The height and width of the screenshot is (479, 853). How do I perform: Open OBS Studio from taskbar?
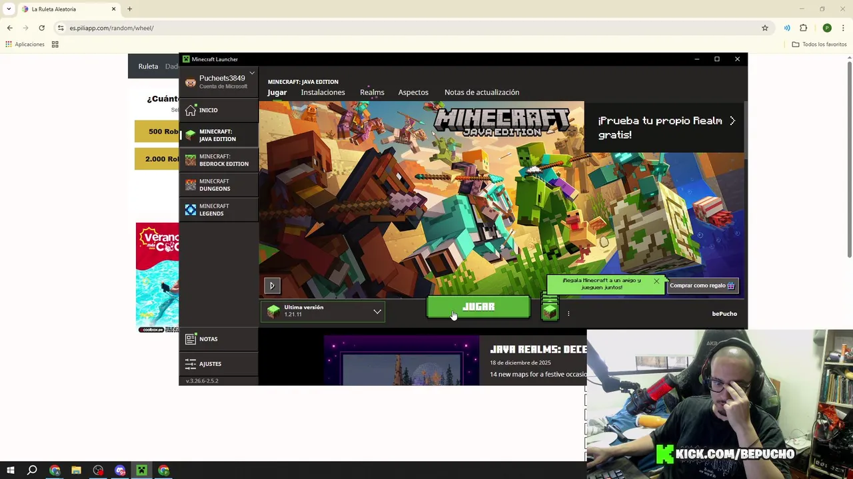(98, 470)
